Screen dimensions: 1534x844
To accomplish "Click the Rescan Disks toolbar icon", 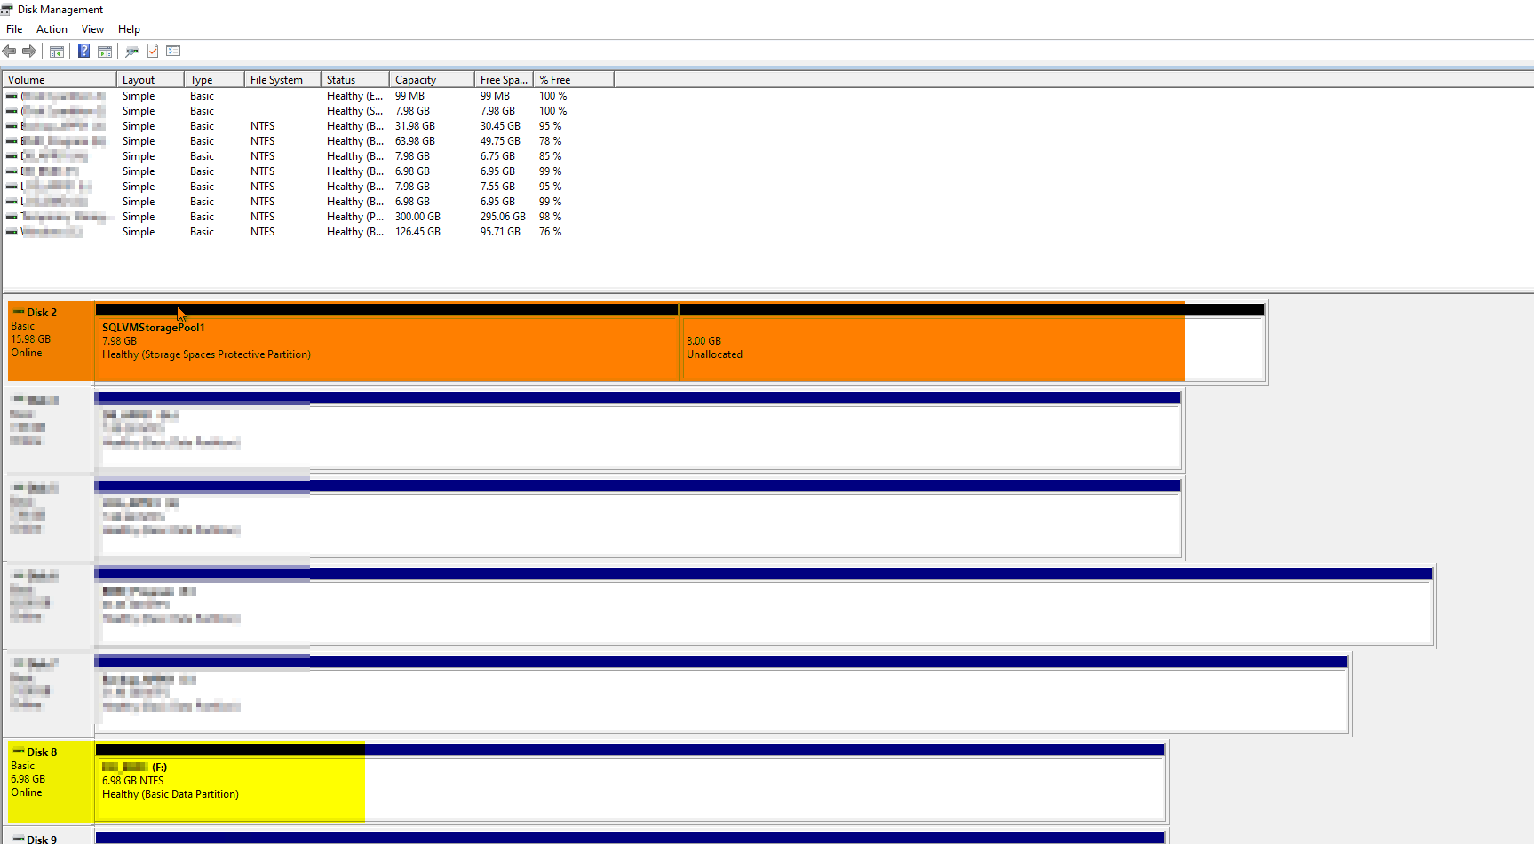I will coord(131,51).
